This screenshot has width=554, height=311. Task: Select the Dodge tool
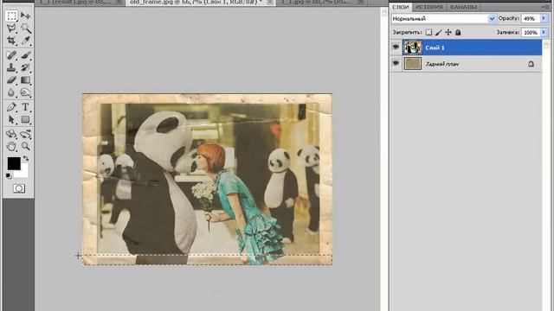point(25,92)
